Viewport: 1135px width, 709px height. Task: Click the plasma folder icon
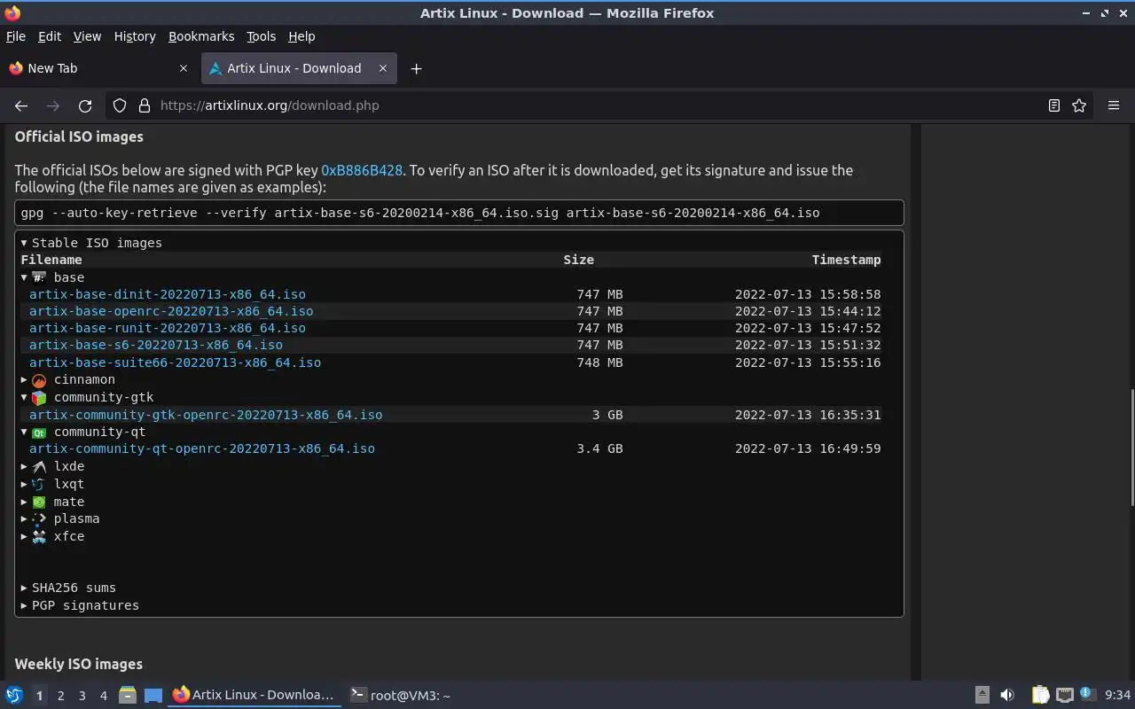(39, 518)
